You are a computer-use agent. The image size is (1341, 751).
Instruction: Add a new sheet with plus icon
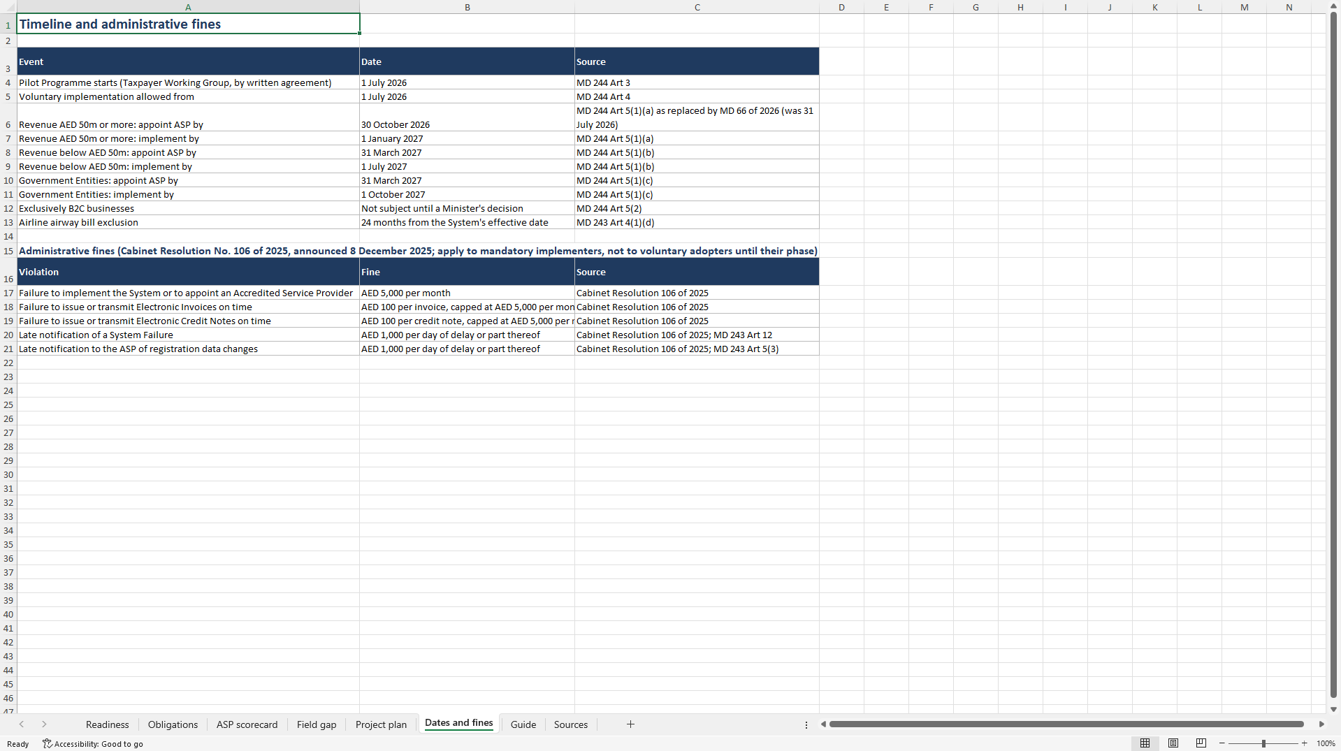pos(630,724)
